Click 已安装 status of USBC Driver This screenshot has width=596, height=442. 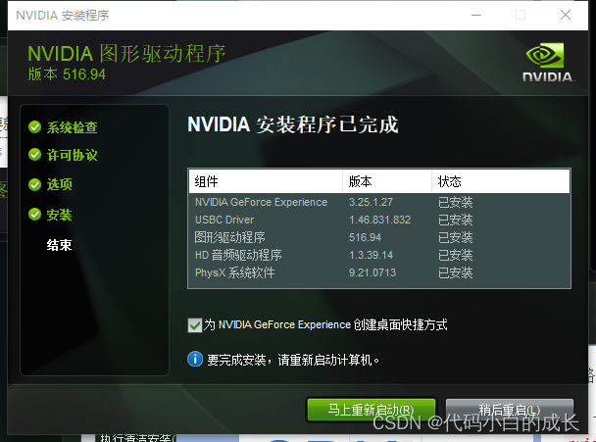[456, 220]
